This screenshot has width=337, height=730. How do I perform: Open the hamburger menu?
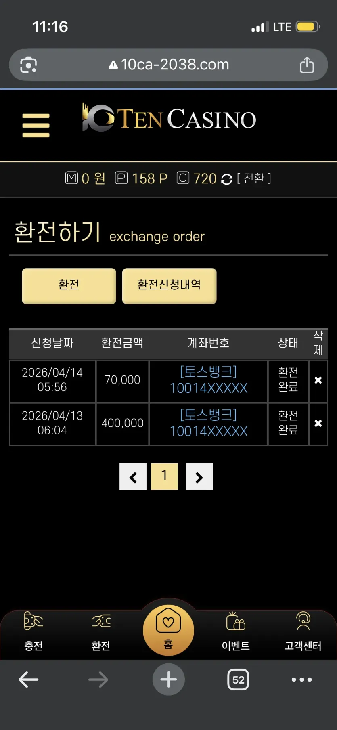36,125
